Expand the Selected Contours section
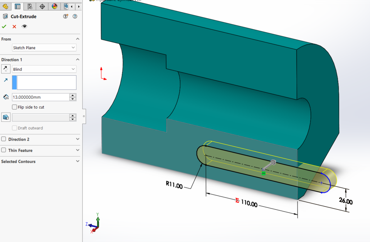 [77, 161]
